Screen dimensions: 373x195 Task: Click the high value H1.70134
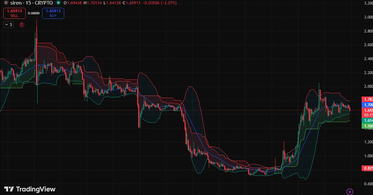click(x=92, y=3)
